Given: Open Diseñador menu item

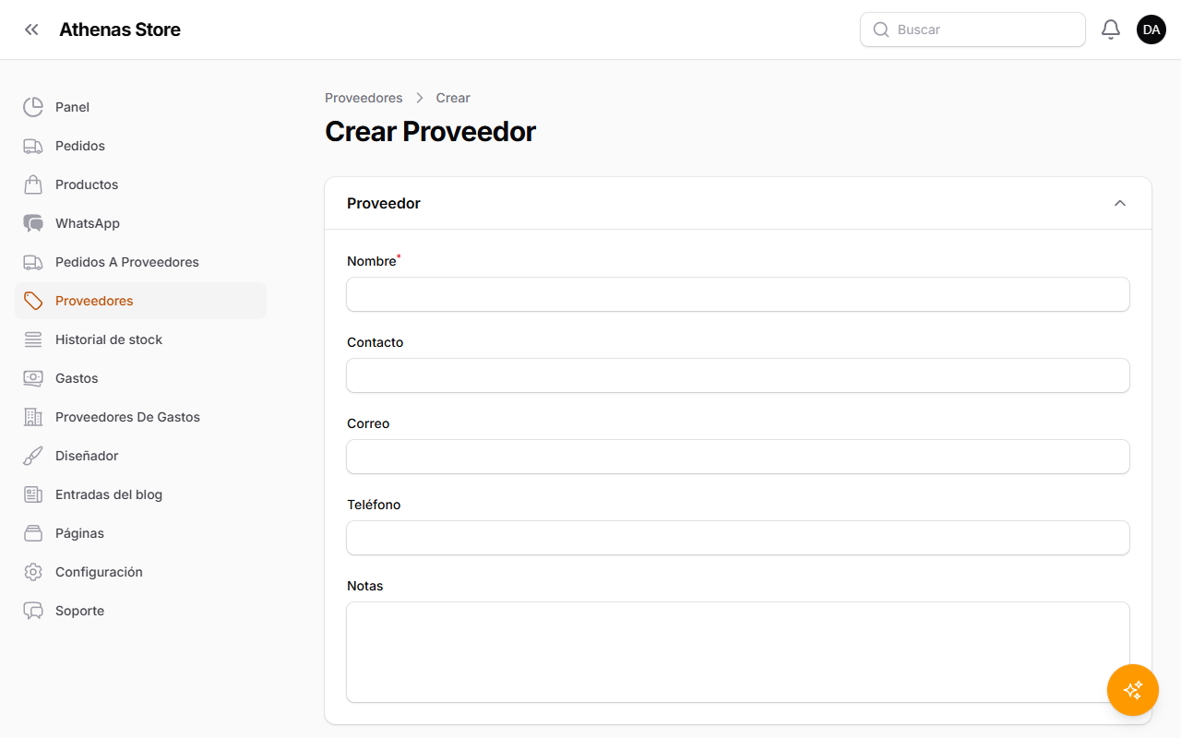Looking at the screenshot, I should pos(141,456).
